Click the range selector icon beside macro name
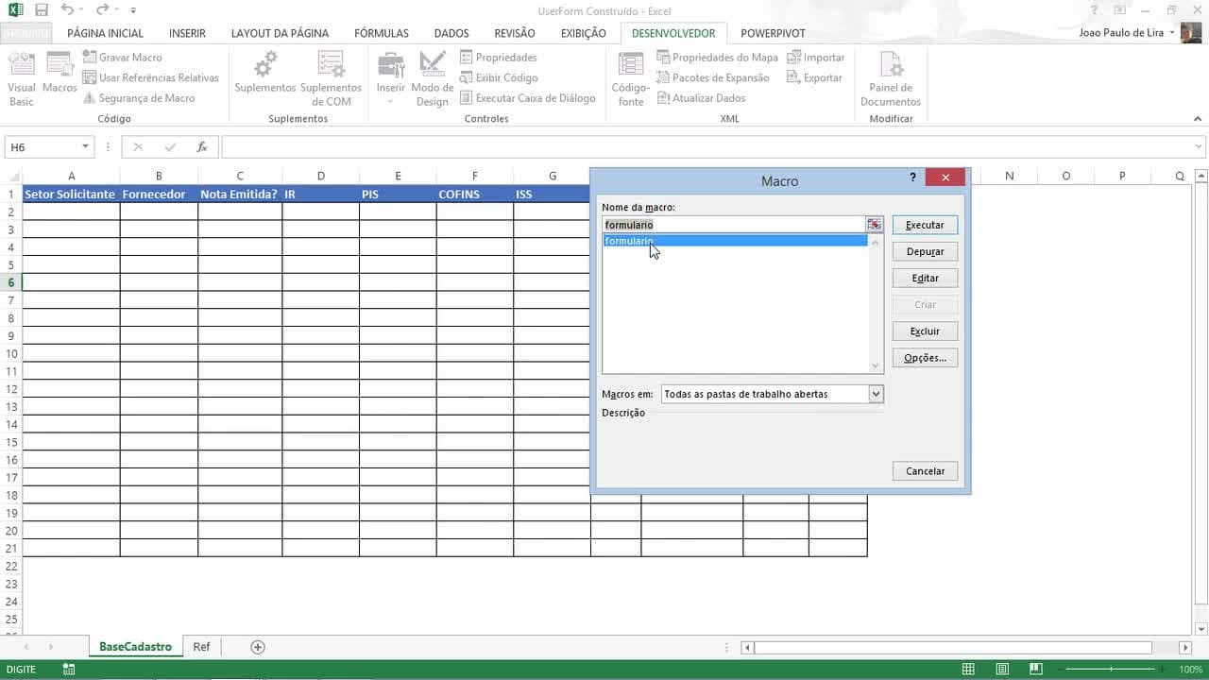 tap(875, 225)
